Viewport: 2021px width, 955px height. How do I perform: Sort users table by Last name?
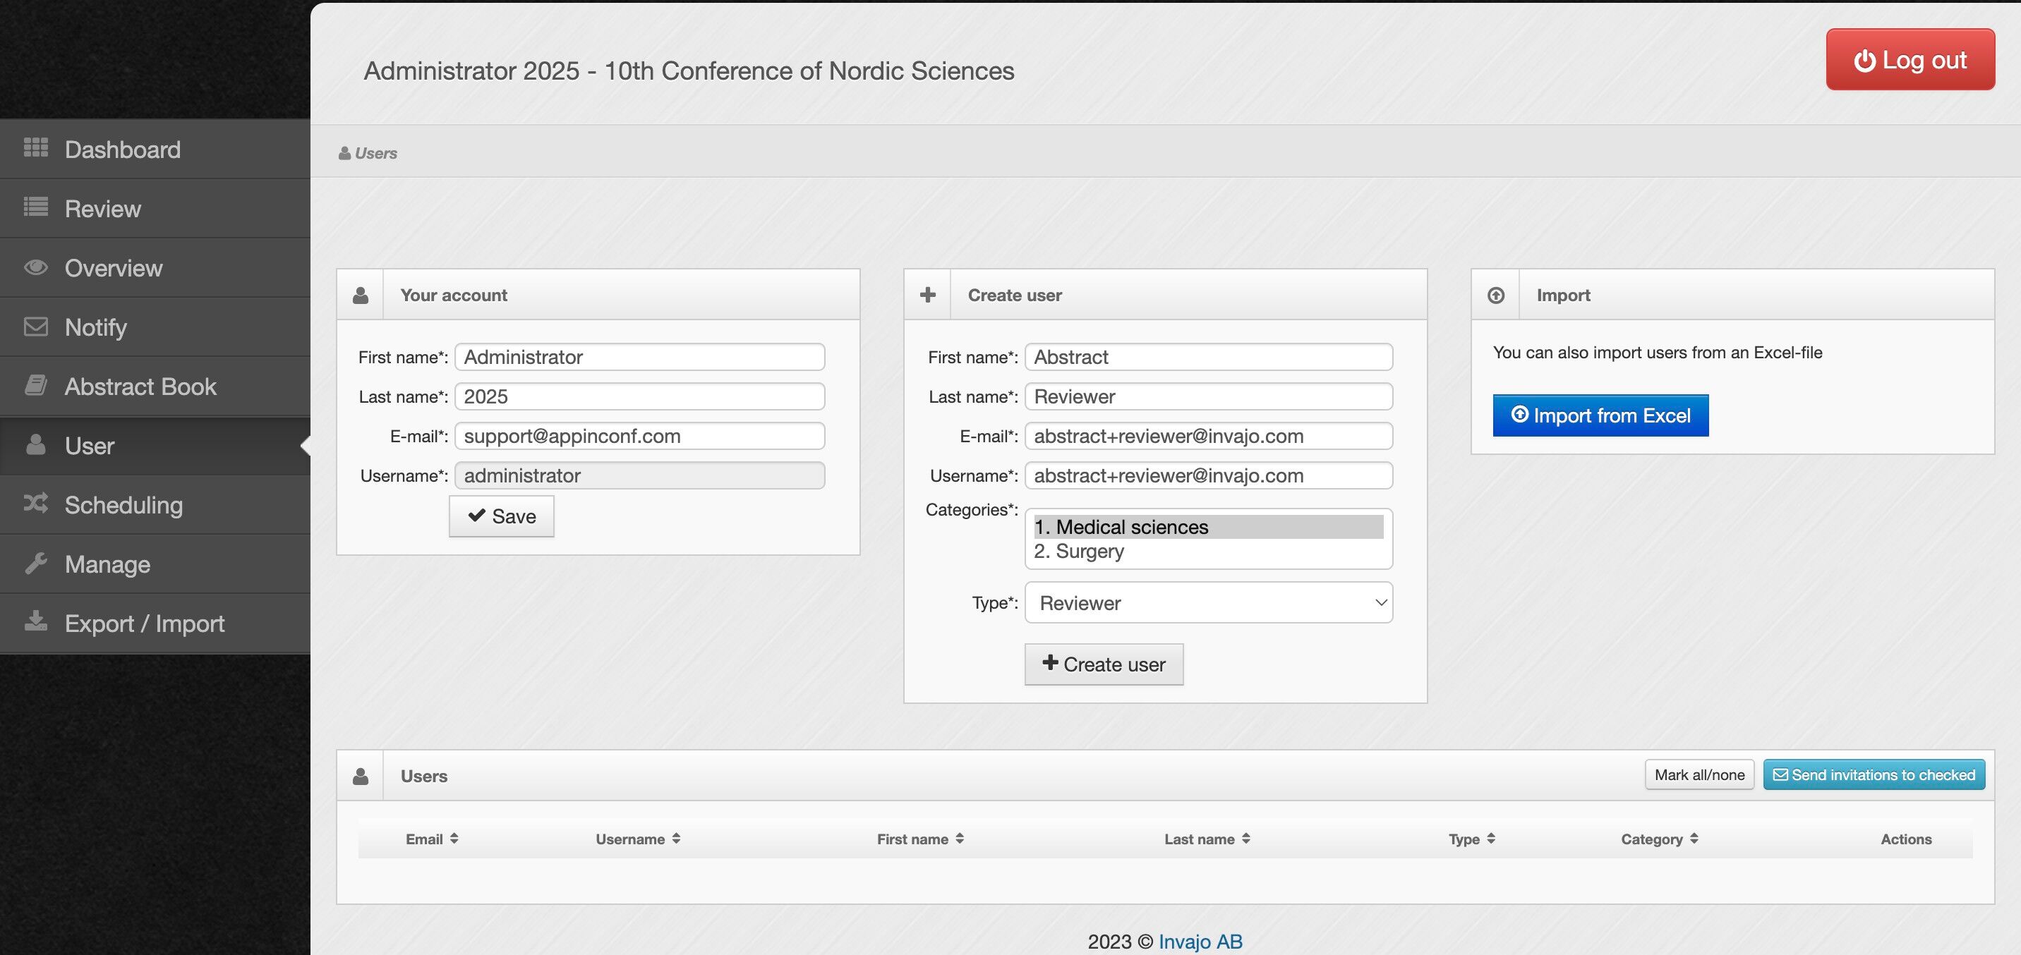coord(1245,838)
